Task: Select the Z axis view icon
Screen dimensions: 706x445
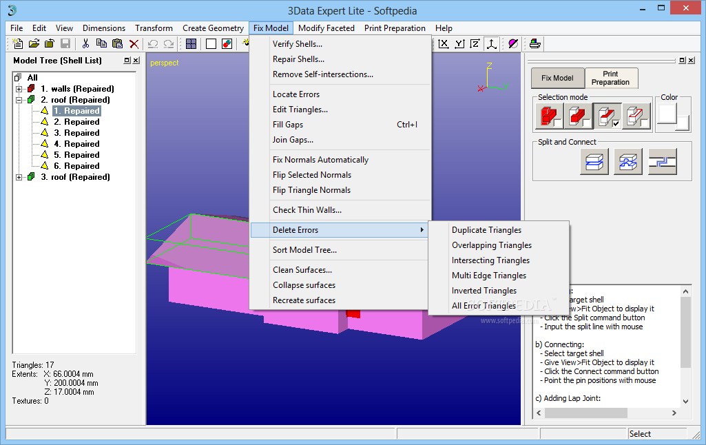Action: tap(475, 43)
